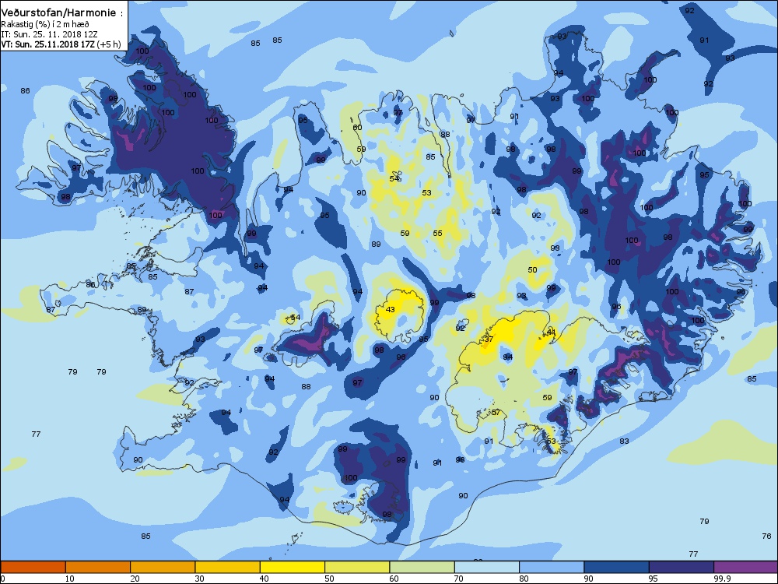Click the orange 10–20 legend swatch

click(98, 567)
